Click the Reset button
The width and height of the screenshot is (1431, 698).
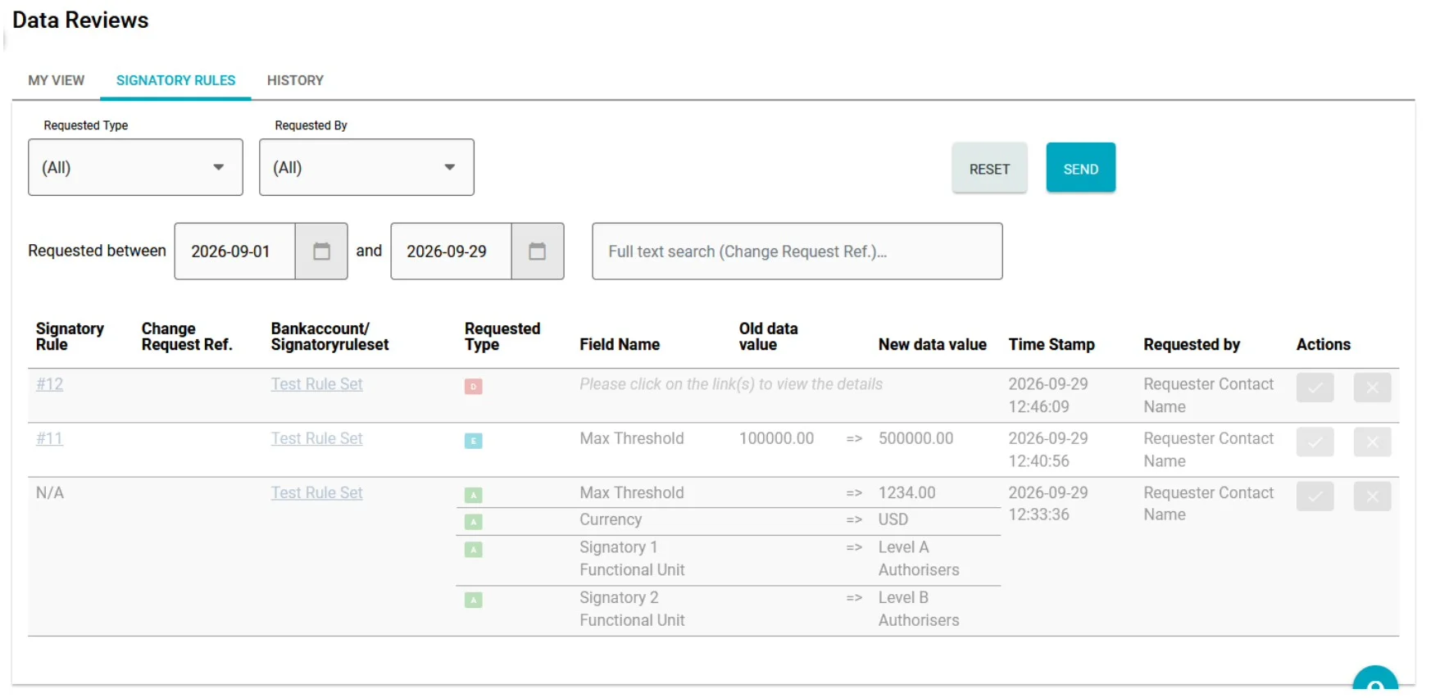989,169
